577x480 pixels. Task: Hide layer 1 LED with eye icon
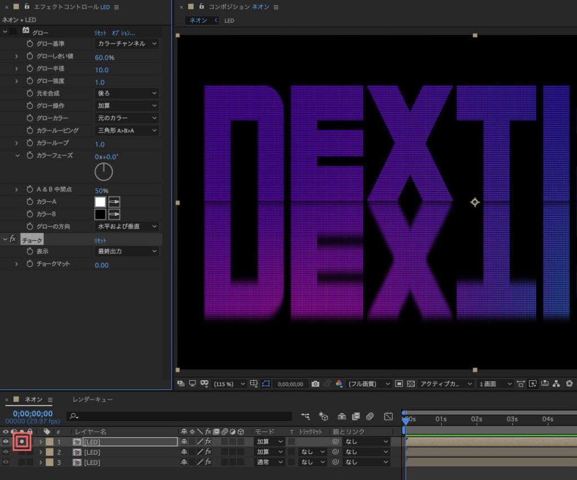pyautogui.click(x=6, y=441)
